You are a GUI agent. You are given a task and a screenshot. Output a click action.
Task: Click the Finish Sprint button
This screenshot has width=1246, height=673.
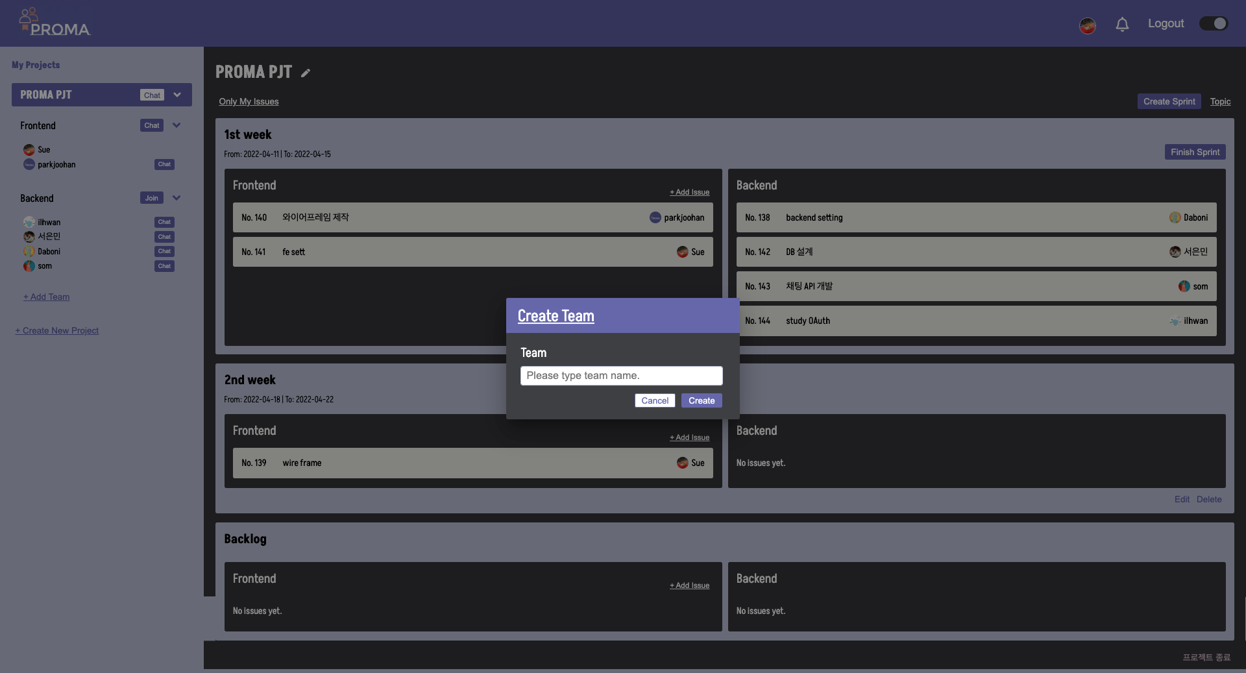(1195, 152)
